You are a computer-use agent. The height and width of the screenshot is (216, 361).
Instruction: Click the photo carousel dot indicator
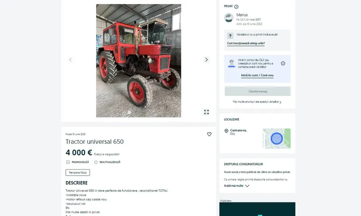pyautogui.click(x=129, y=112)
